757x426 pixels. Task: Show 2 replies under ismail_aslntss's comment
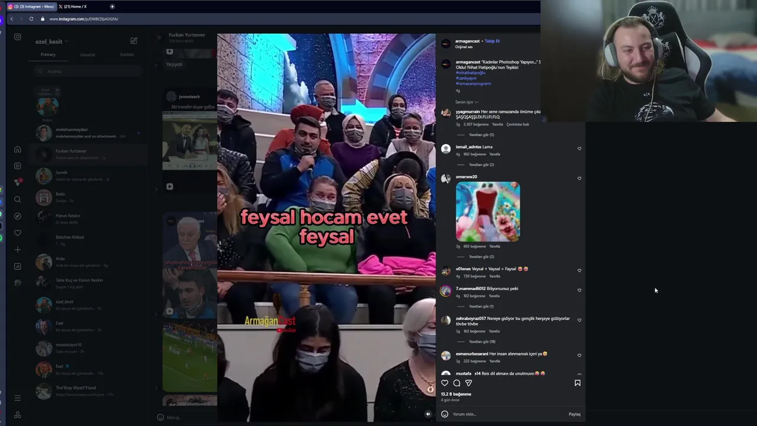click(481, 164)
